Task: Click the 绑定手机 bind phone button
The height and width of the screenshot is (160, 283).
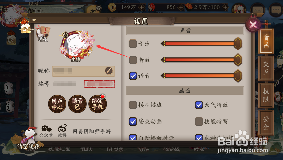Action: point(98,104)
